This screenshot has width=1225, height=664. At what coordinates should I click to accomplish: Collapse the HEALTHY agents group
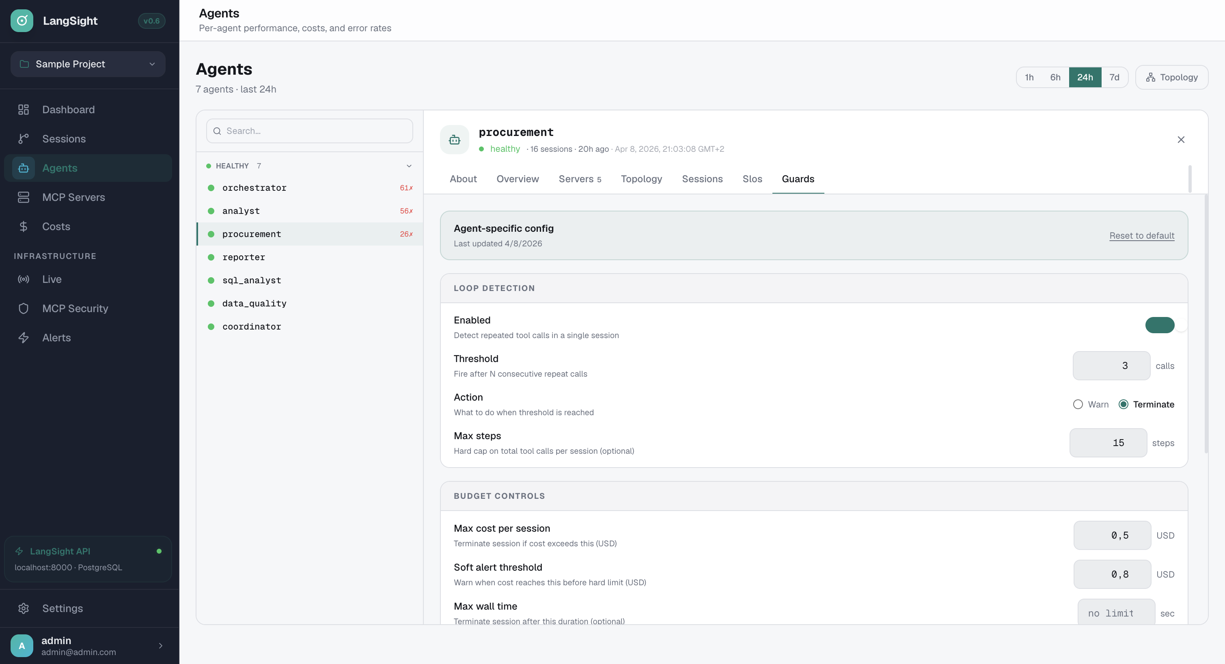click(409, 166)
